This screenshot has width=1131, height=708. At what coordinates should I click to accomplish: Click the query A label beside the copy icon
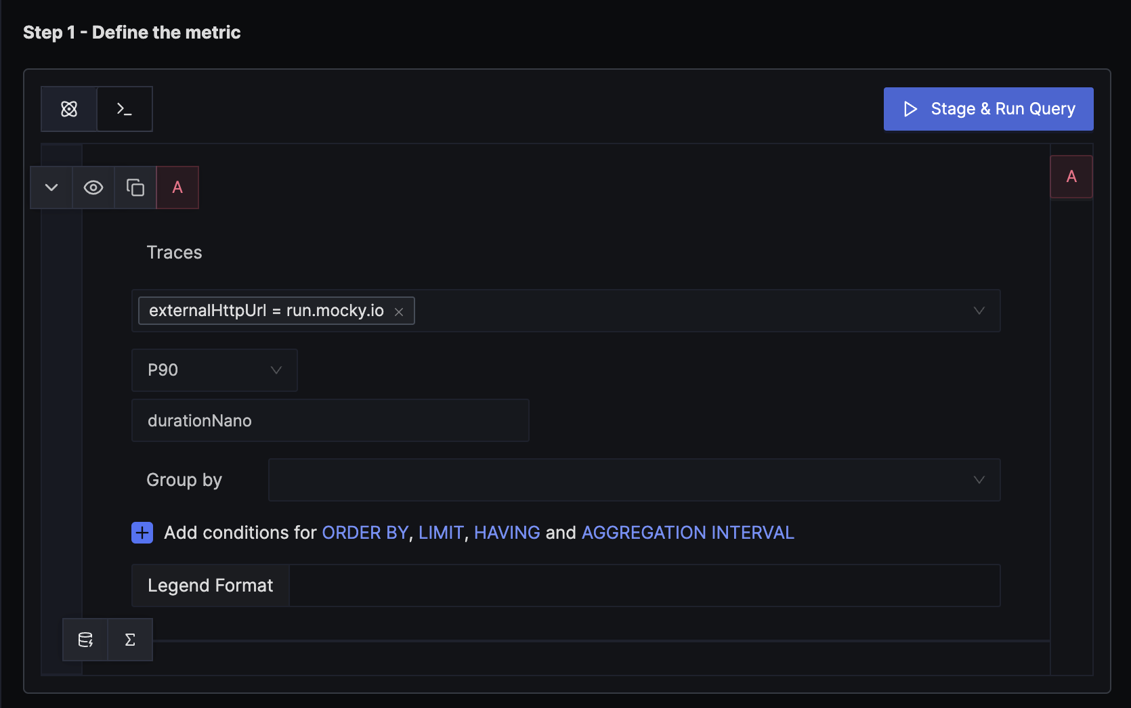pos(177,187)
